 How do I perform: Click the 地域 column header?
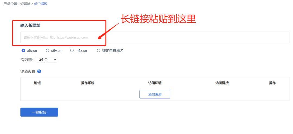pos(37,83)
